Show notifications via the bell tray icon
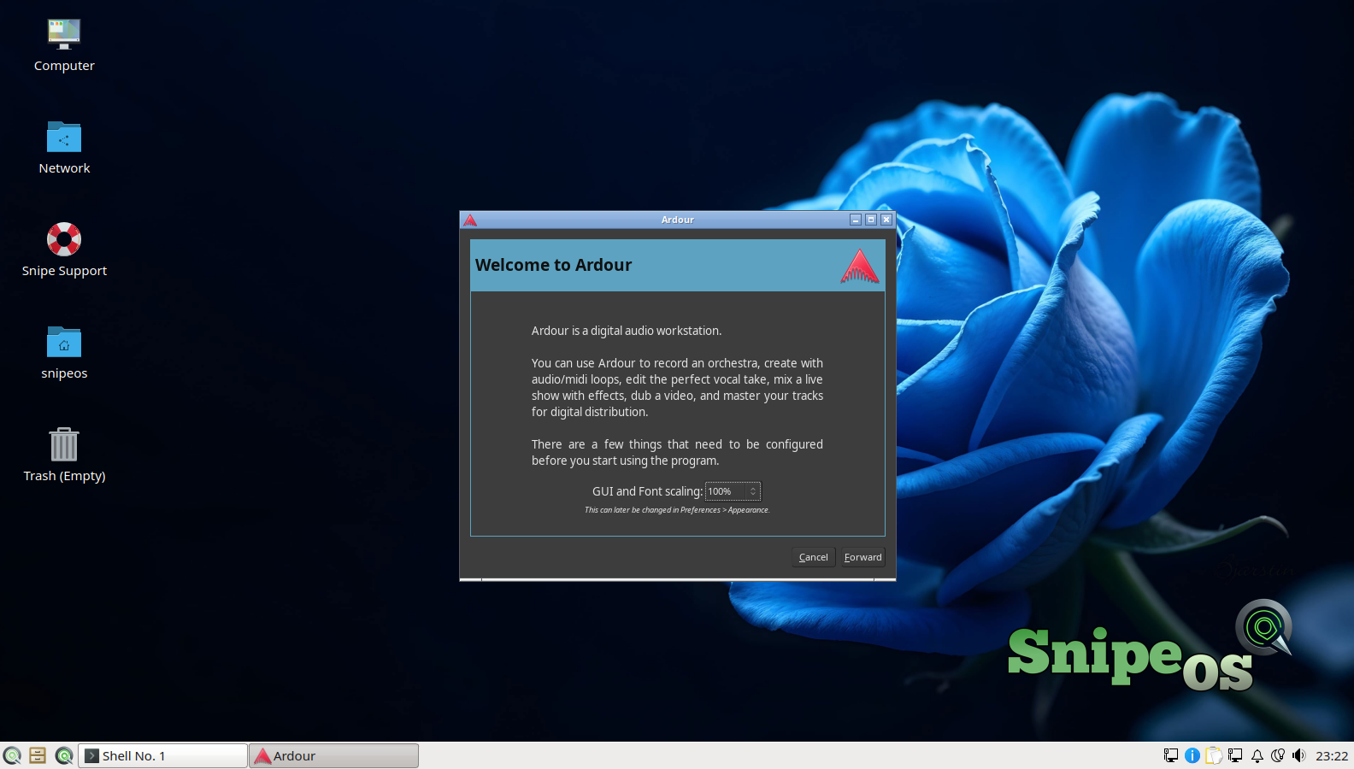Viewport: 1354px width, 769px height. tap(1257, 755)
